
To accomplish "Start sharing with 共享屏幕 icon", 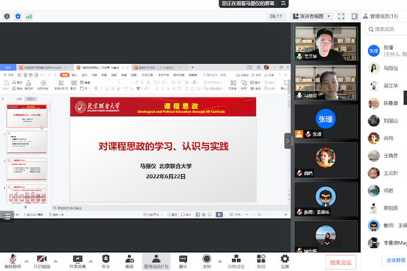I will tap(77, 260).
